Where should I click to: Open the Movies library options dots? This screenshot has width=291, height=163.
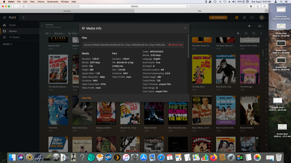[x=42, y=26]
